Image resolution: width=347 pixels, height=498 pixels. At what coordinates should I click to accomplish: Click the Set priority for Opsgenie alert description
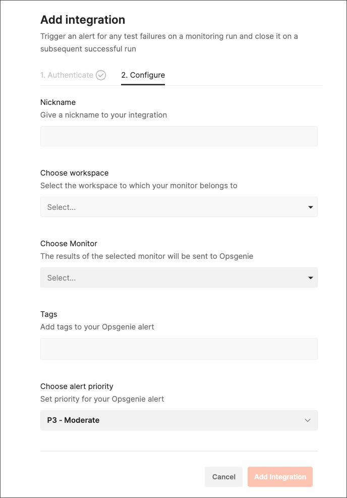tap(102, 399)
